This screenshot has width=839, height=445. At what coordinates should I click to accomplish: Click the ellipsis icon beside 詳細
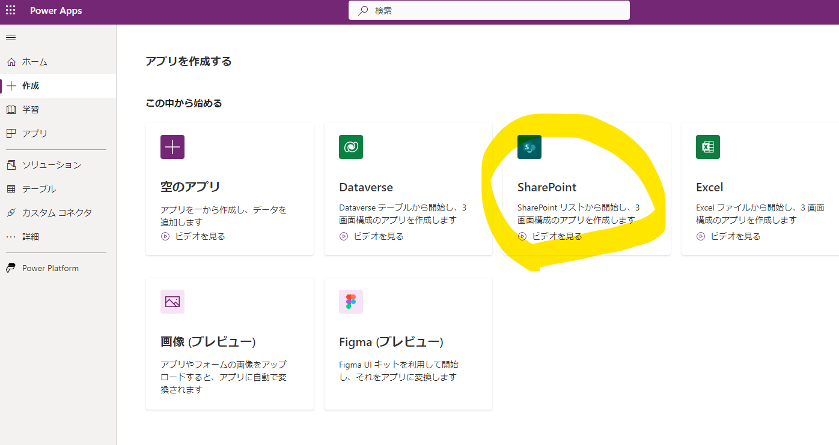coord(11,237)
